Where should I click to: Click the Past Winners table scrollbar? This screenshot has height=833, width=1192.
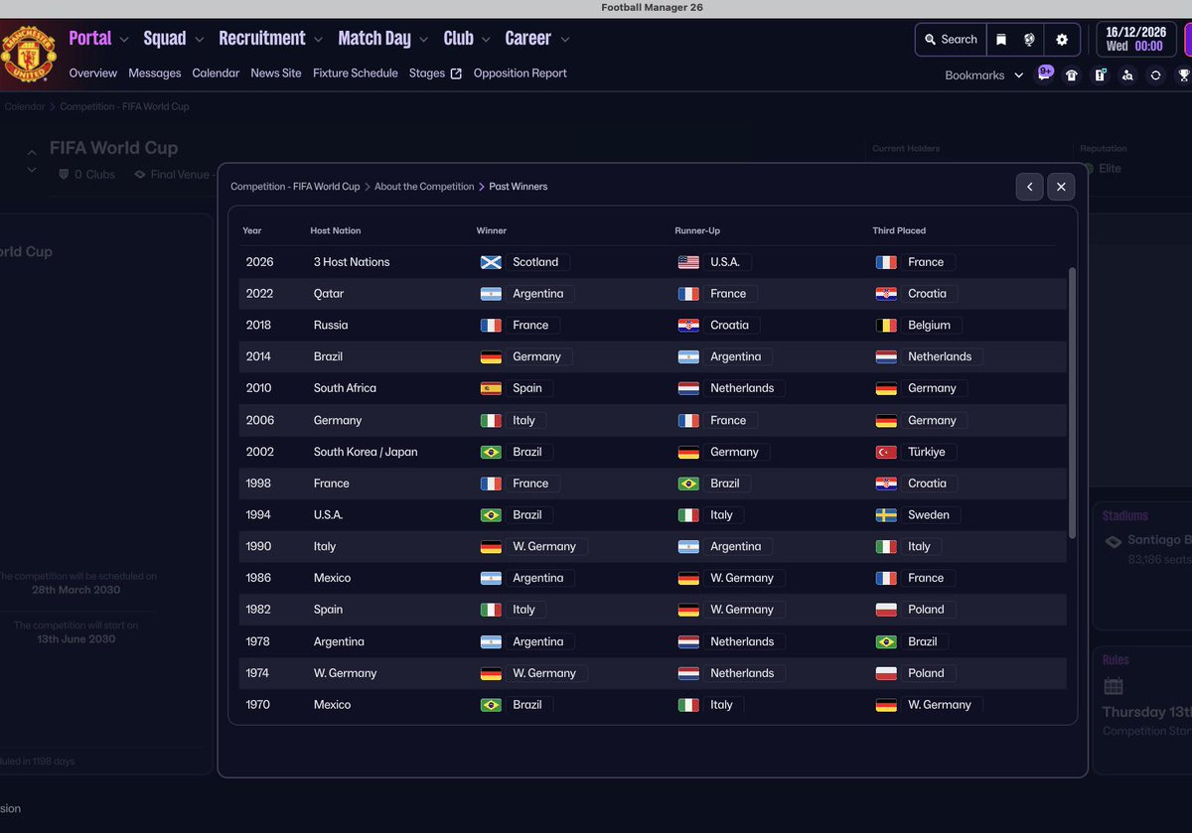tap(1072, 402)
